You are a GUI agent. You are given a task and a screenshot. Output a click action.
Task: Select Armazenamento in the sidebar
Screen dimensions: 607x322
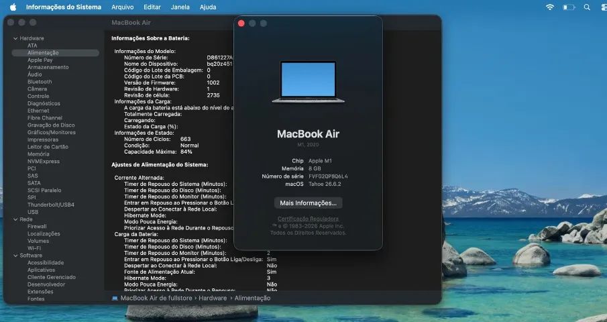pyautogui.click(x=48, y=67)
